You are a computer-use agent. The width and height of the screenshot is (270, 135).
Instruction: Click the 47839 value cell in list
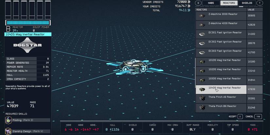pyautogui.click(x=255, y=90)
